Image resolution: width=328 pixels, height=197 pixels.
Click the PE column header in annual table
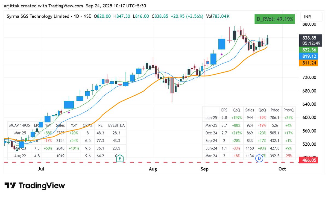click(x=100, y=125)
